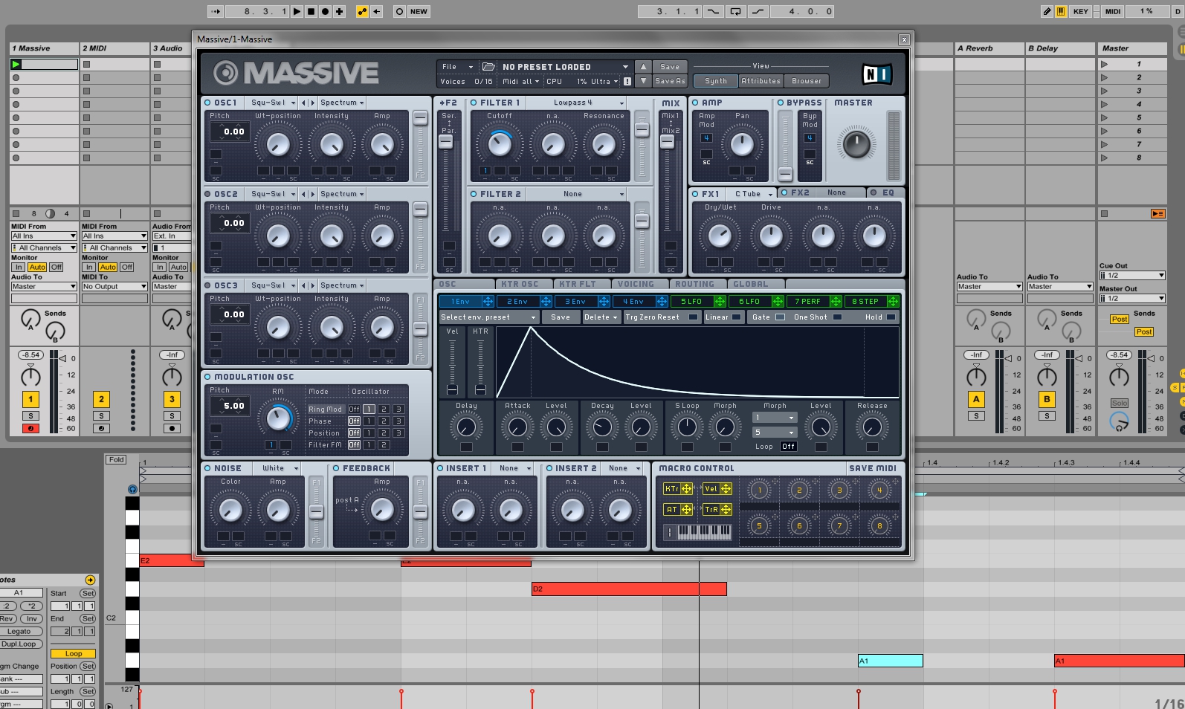Toggle the loop switch in transport bar
This screenshot has width=1185, height=709.
(x=735, y=11)
